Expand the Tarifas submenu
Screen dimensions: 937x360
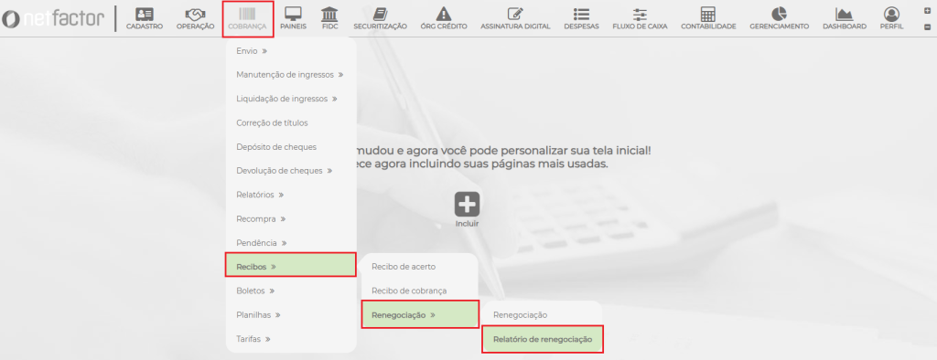253,338
